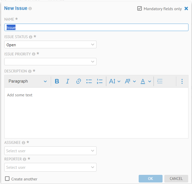Insert a link using toolbar icon
The height and width of the screenshot is (184, 192).
tap(78, 81)
